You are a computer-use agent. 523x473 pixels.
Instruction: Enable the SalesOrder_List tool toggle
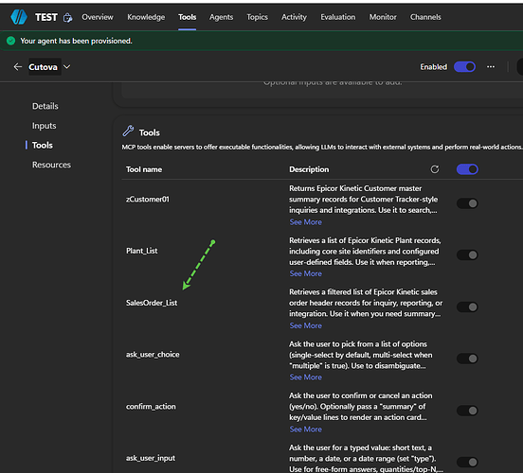point(467,307)
